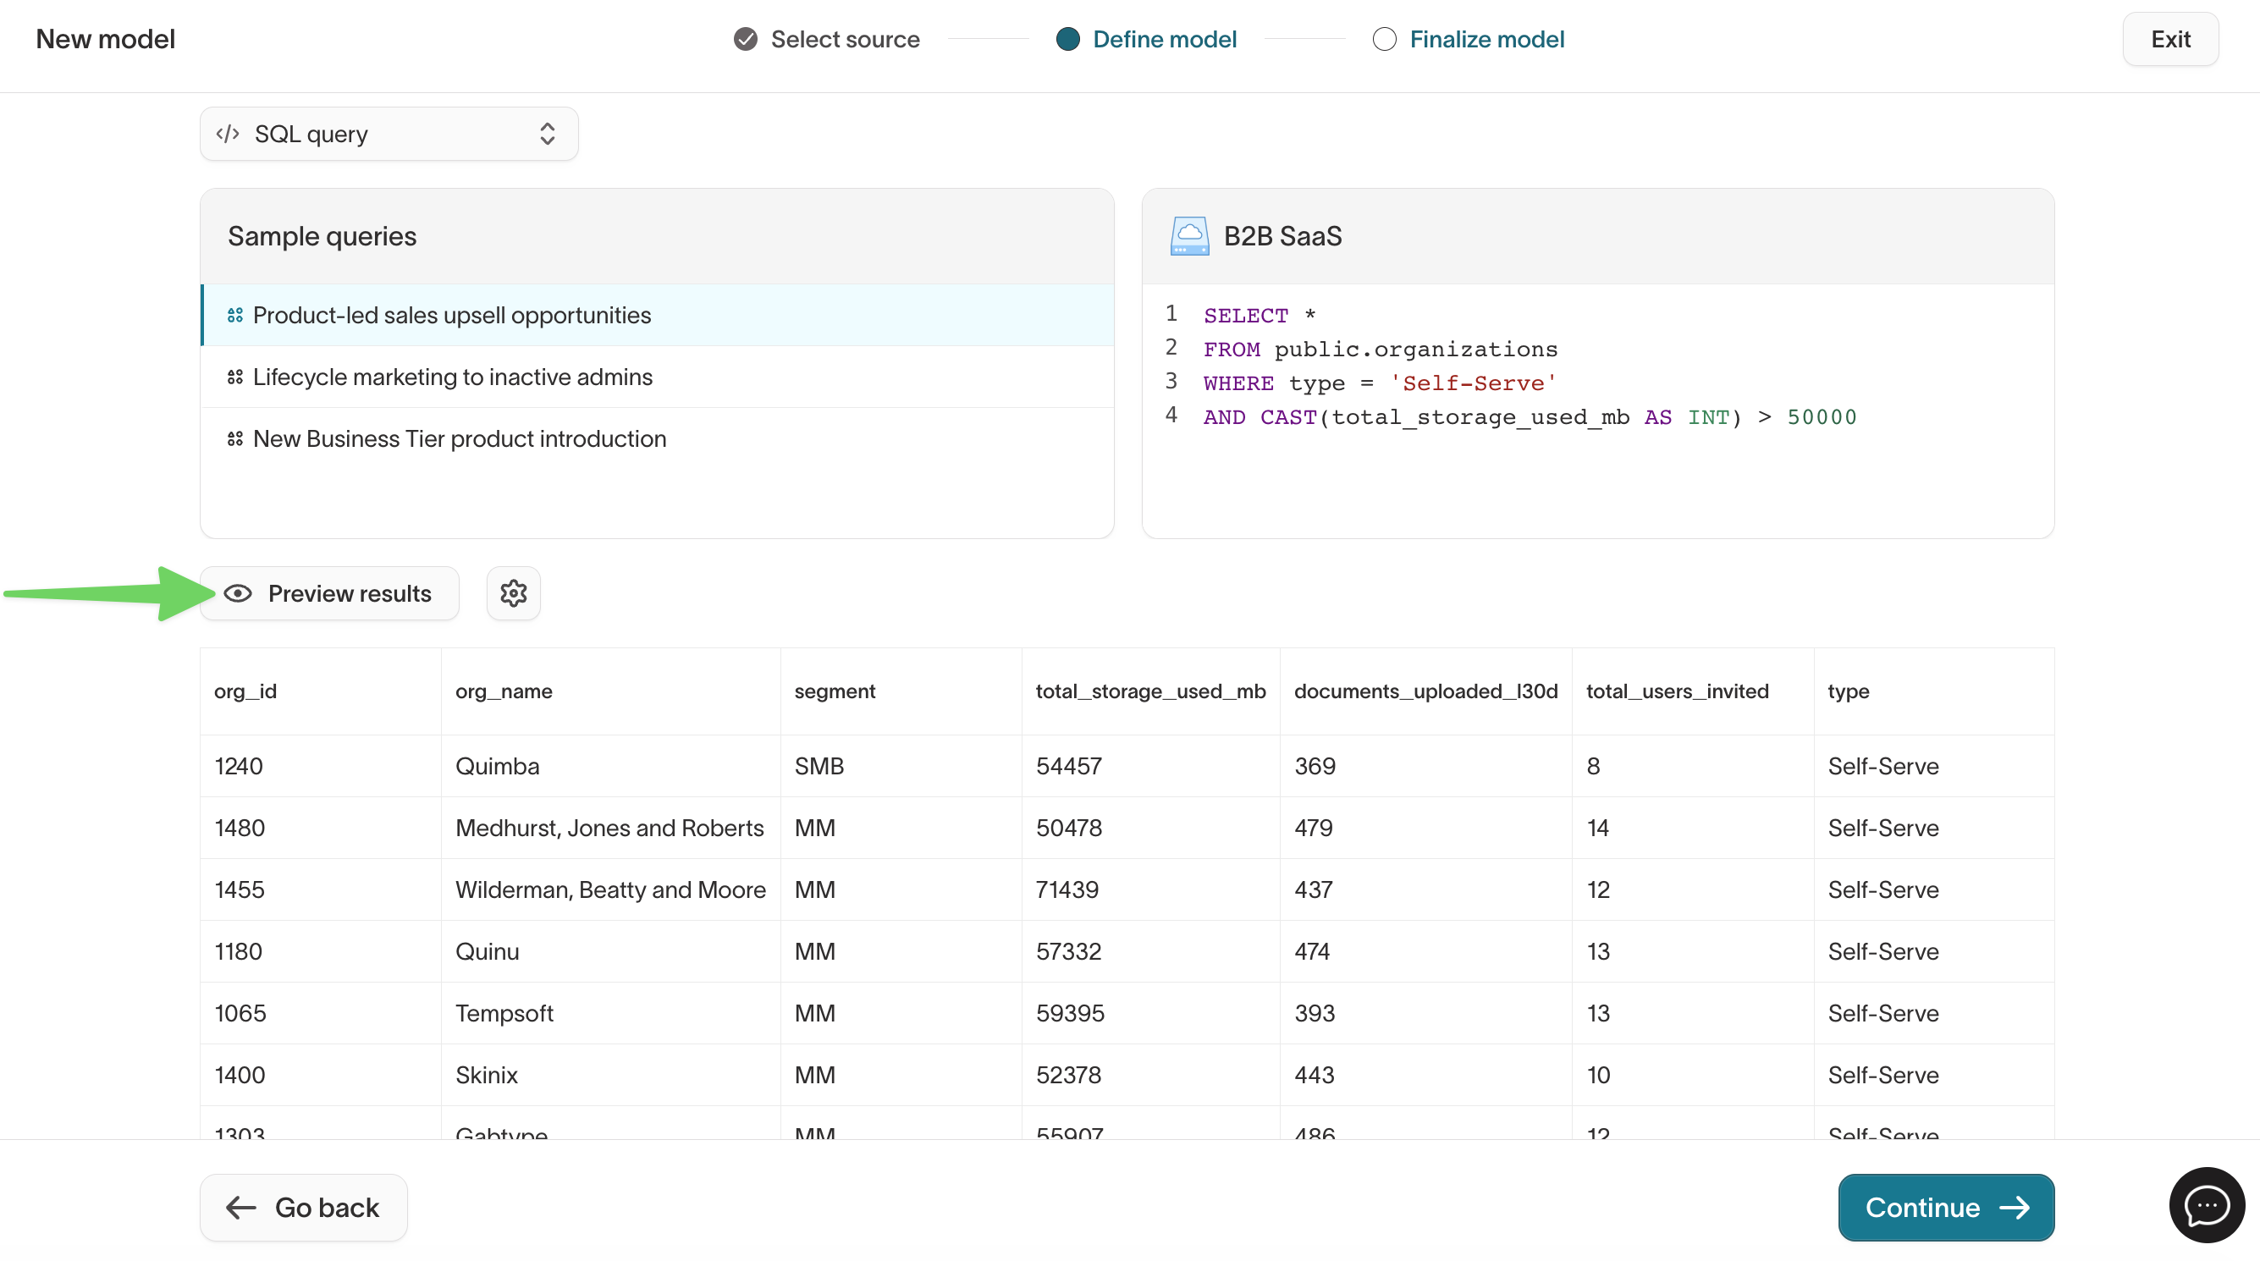
Task: Click the Exit button
Action: 2170,39
